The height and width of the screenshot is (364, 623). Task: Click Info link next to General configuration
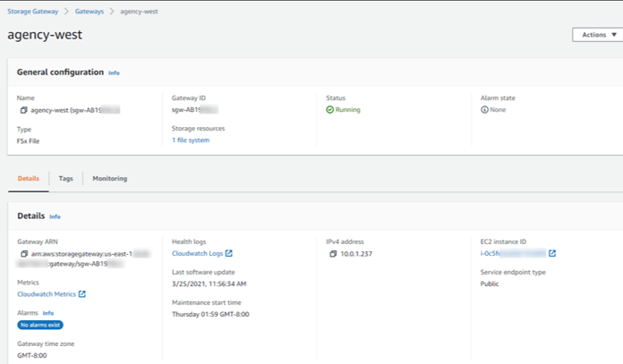pos(114,72)
